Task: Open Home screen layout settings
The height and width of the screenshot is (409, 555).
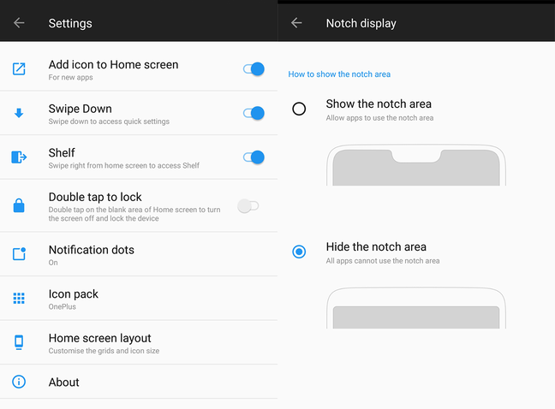Action: tap(139, 342)
